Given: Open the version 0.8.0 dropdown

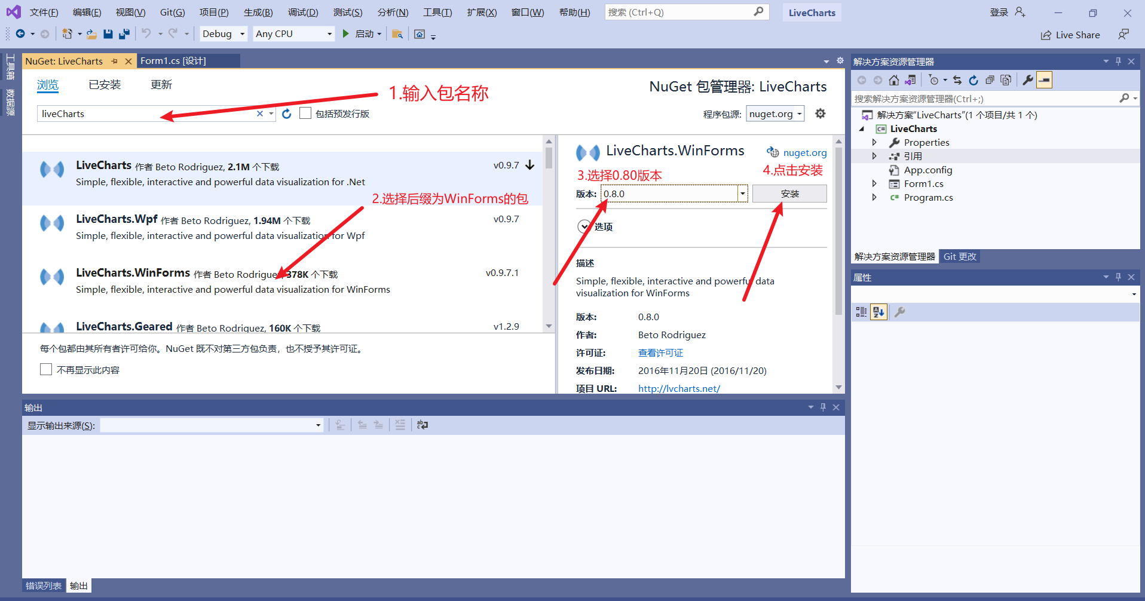Looking at the screenshot, I should click(x=743, y=194).
